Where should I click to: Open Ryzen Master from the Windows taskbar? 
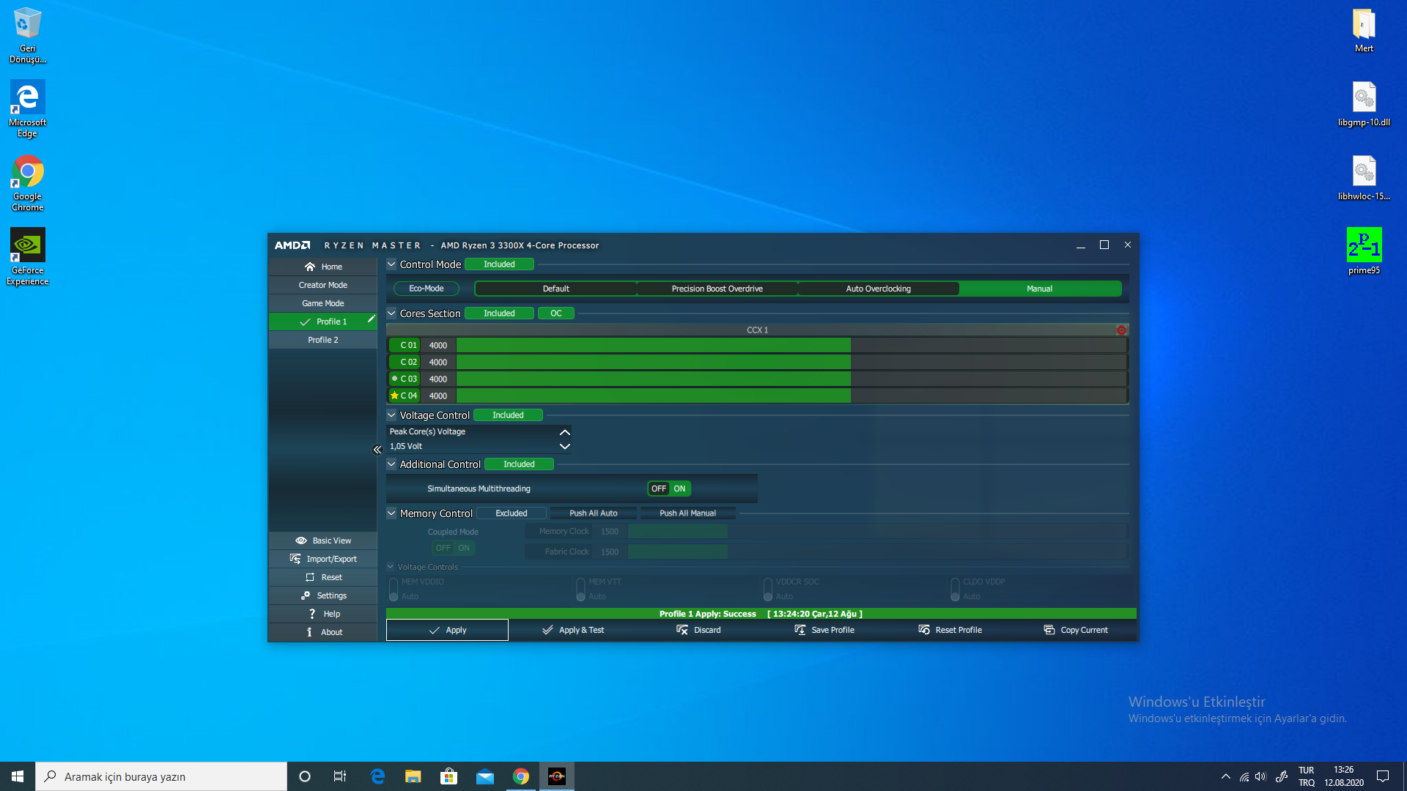(x=557, y=776)
